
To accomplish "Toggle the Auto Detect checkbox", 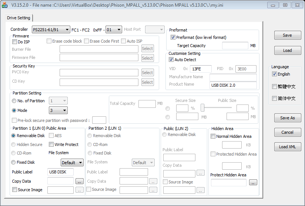I will (x=171, y=60).
